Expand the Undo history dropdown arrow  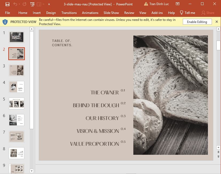point(19,4)
